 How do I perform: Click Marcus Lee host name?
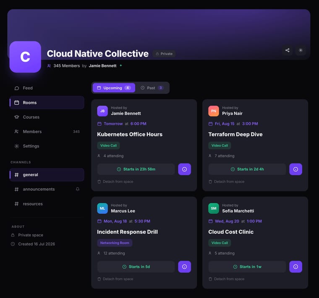pyautogui.click(x=123, y=211)
